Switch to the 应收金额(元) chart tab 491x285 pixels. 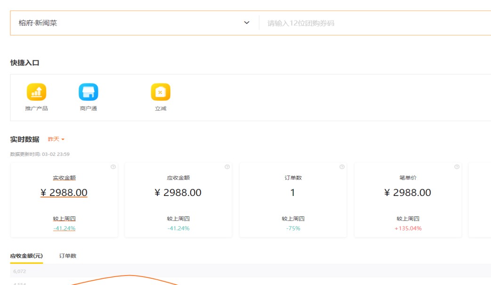coord(26,256)
